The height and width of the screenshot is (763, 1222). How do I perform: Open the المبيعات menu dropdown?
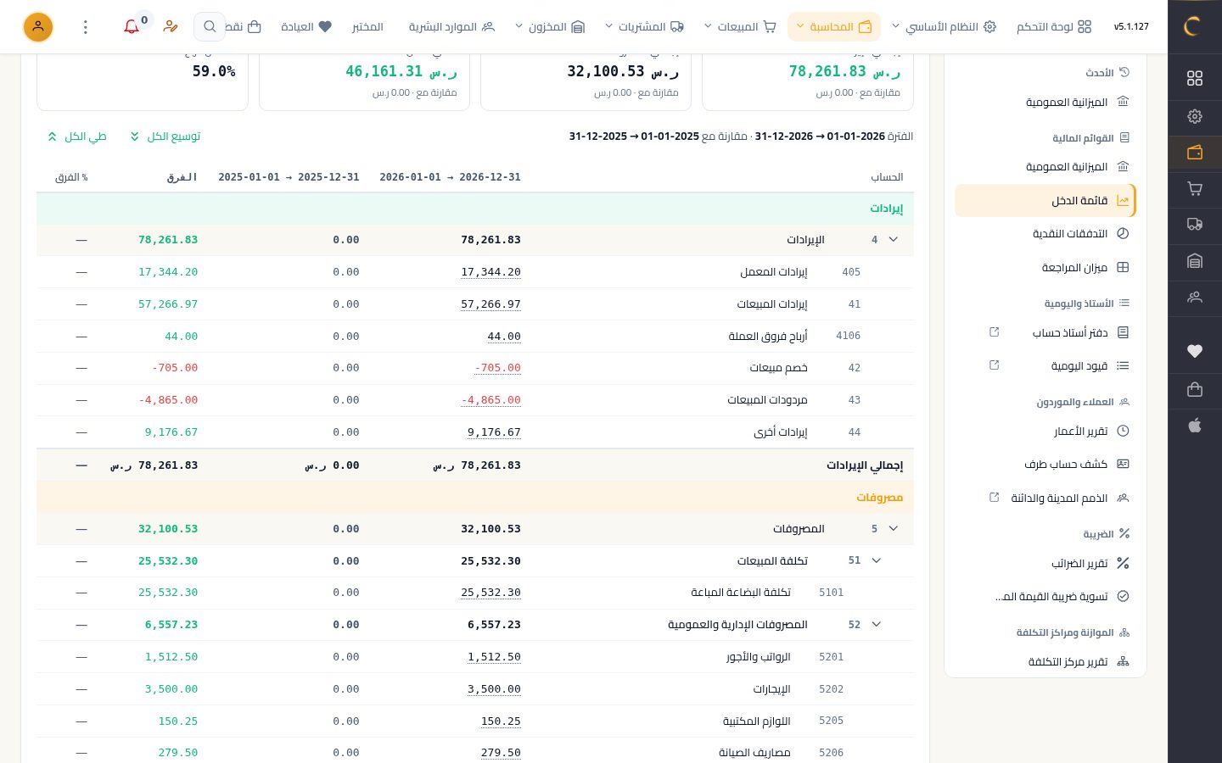(x=740, y=27)
